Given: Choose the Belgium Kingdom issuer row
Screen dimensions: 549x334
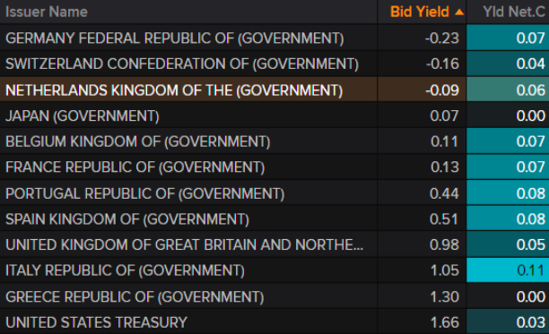Looking at the screenshot, I should (274, 141).
